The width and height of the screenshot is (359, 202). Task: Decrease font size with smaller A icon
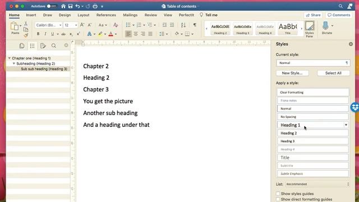coord(90,25)
